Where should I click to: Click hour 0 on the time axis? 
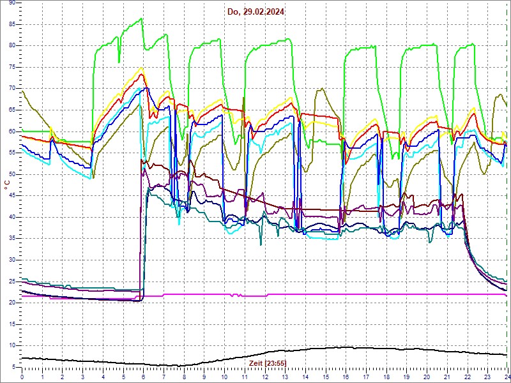[x=22, y=375]
